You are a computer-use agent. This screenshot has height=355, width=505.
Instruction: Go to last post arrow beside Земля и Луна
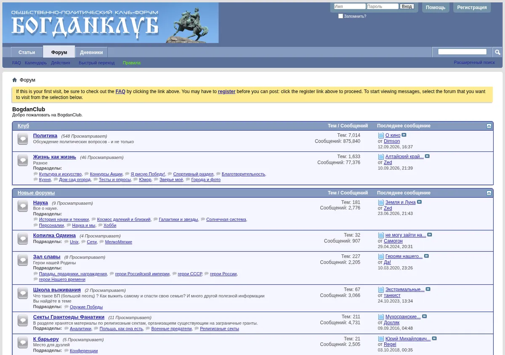click(419, 202)
